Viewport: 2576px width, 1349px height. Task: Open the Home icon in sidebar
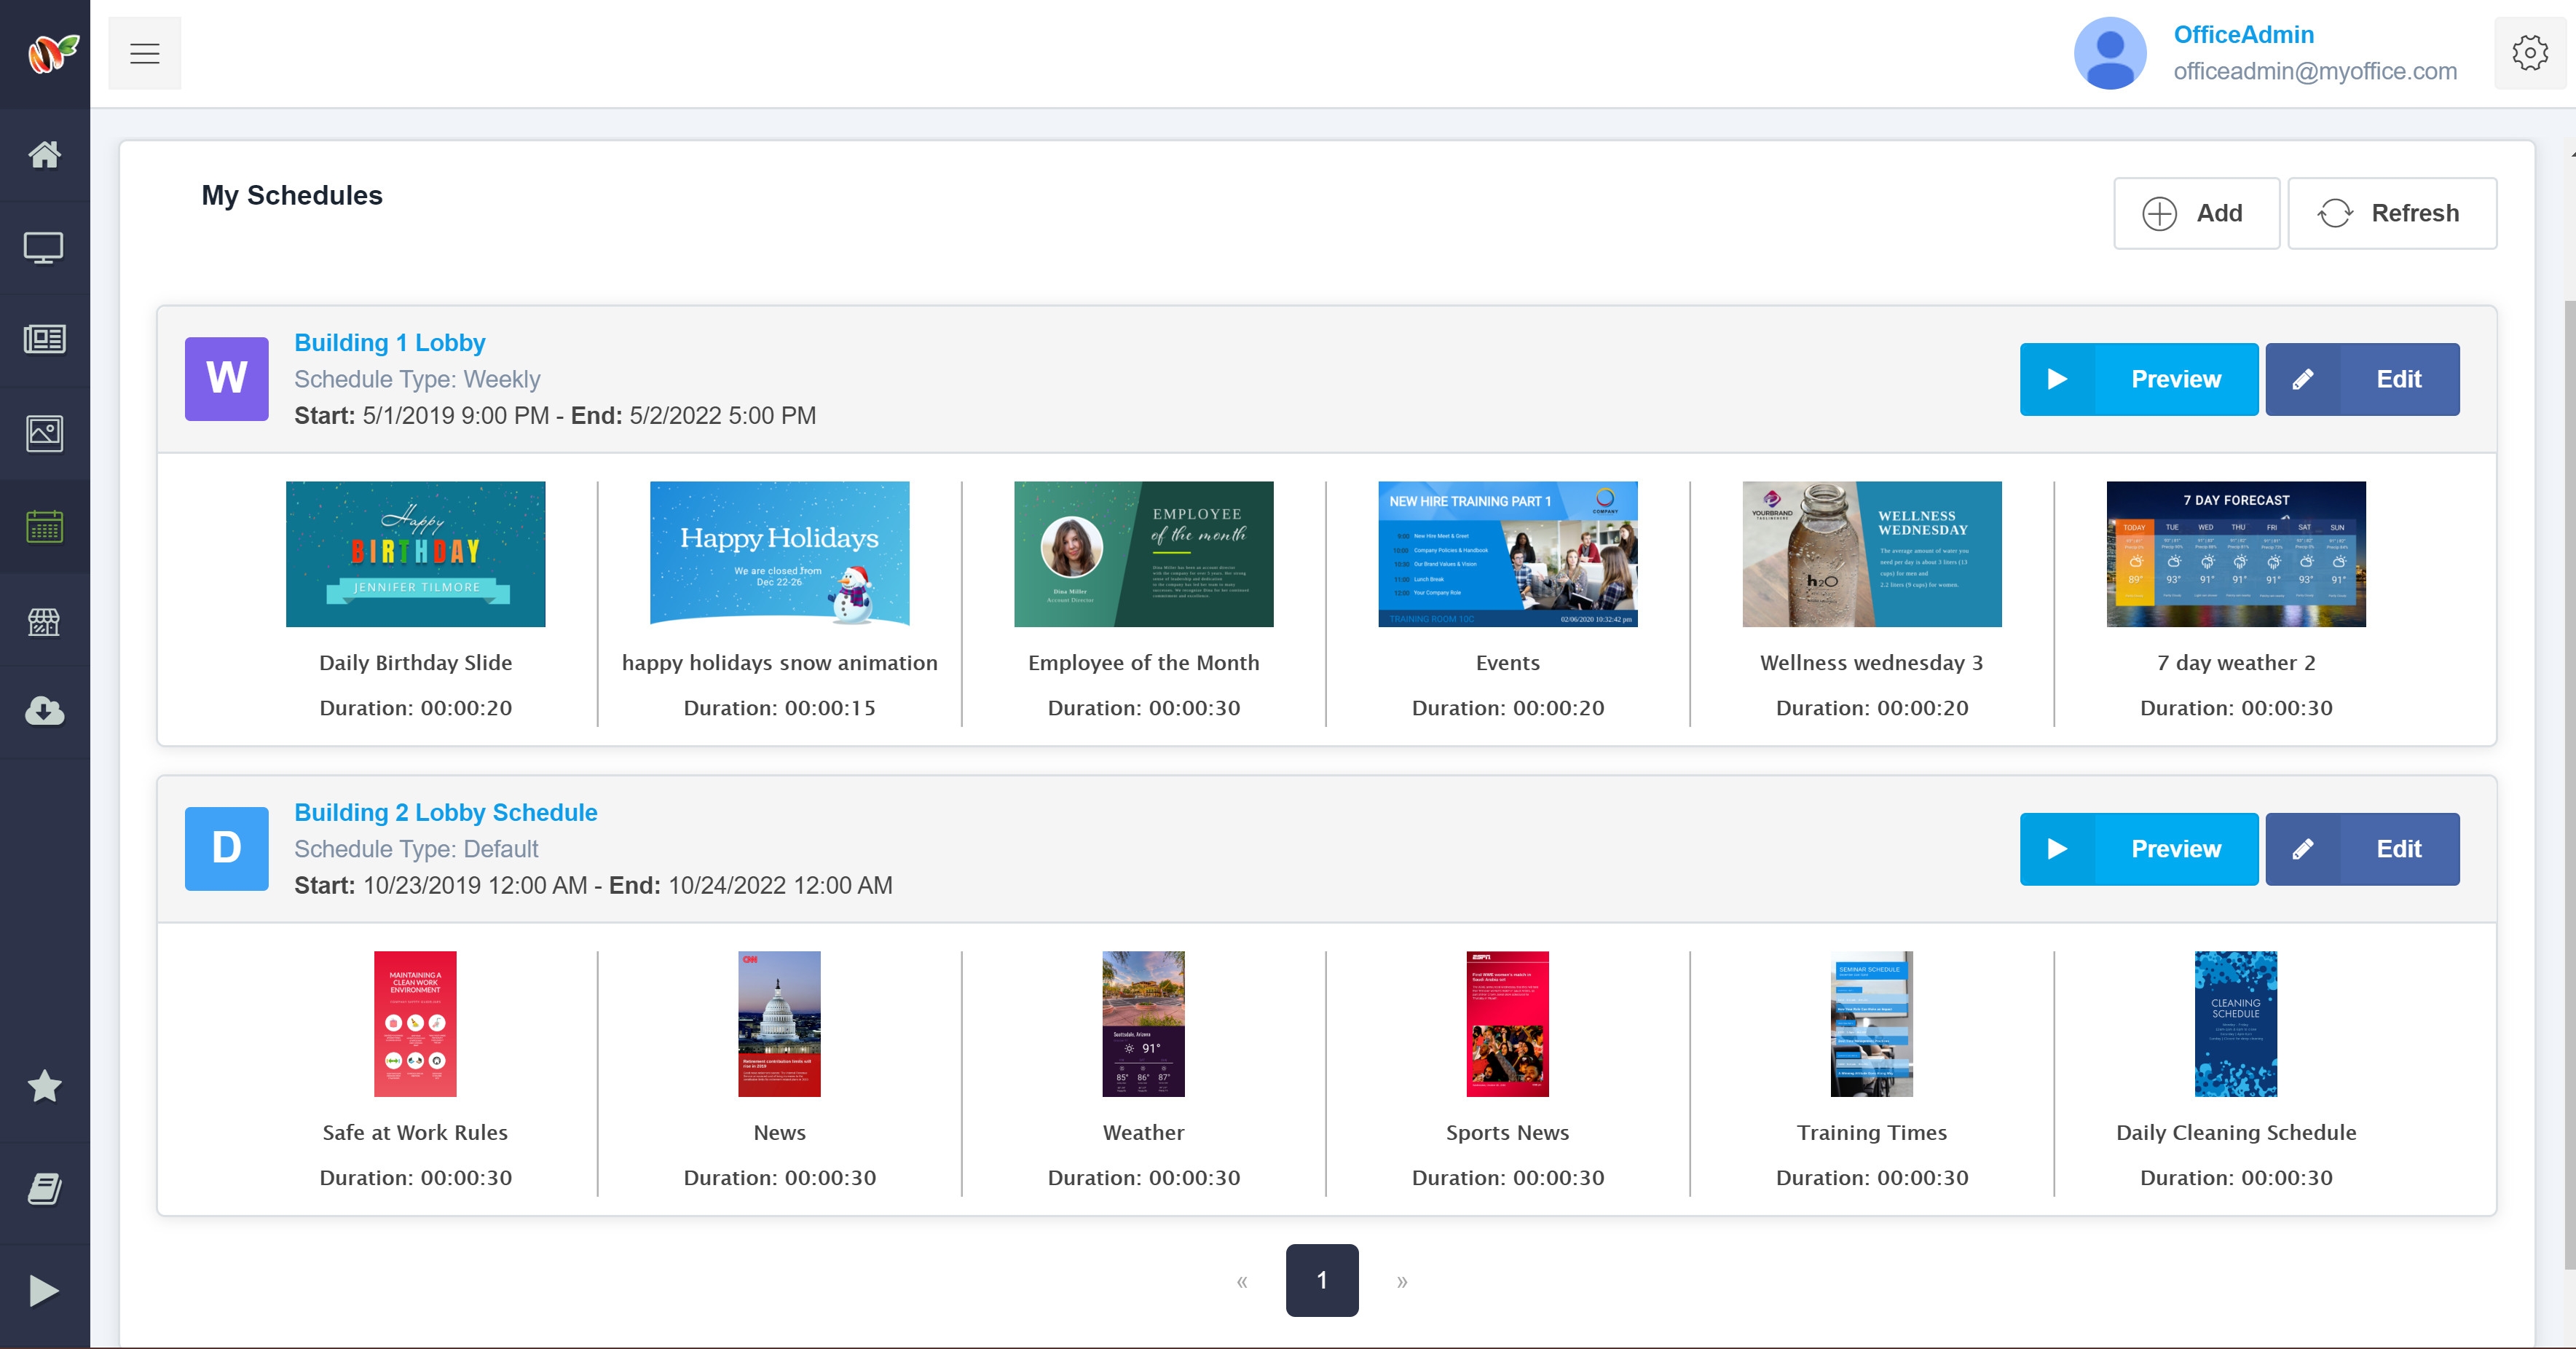point(44,155)
